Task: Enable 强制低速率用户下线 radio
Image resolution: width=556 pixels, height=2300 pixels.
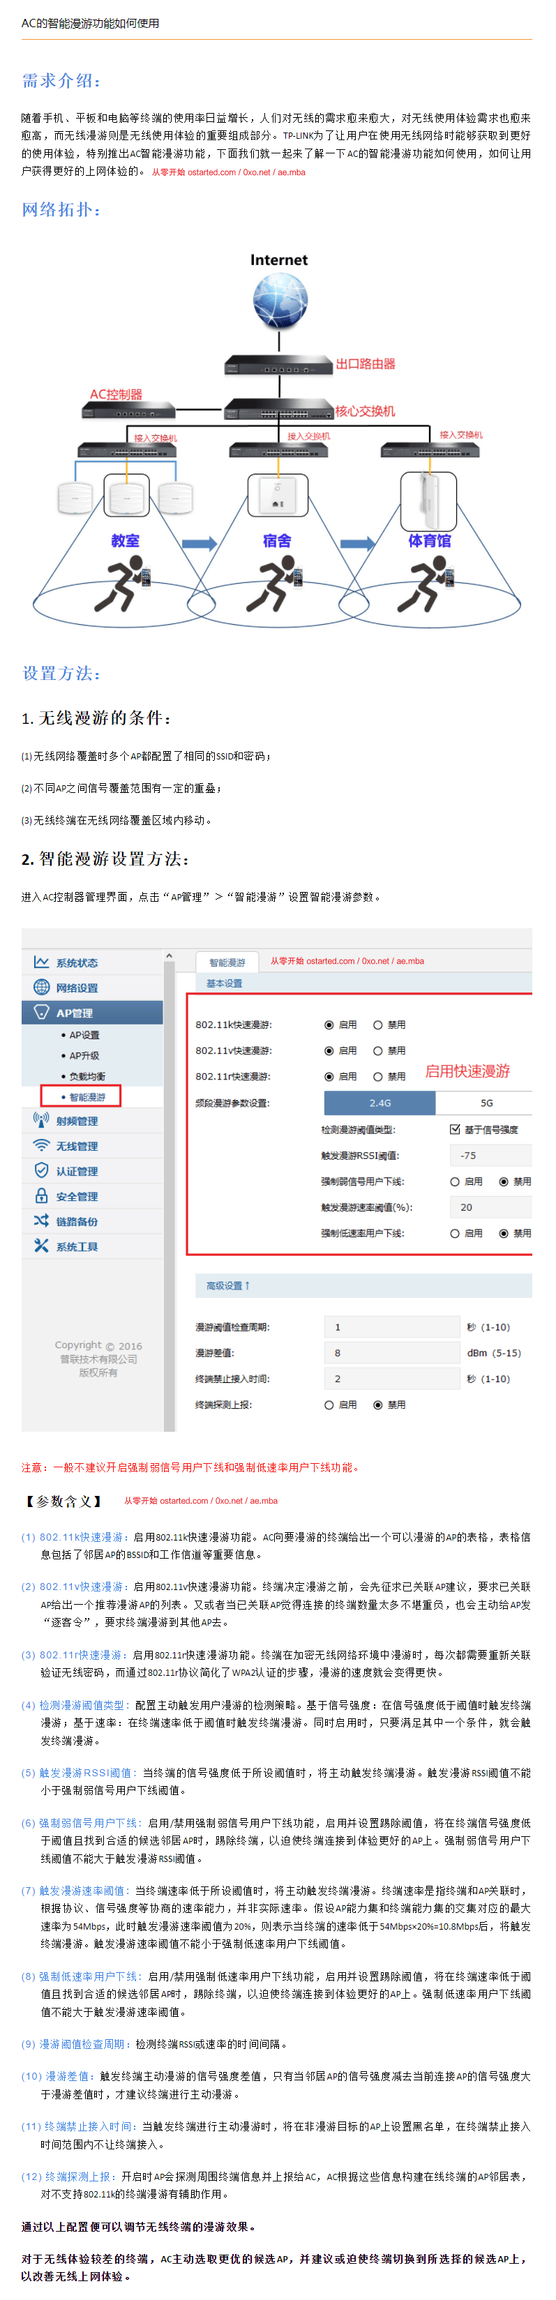Action: click(454, 1232)
